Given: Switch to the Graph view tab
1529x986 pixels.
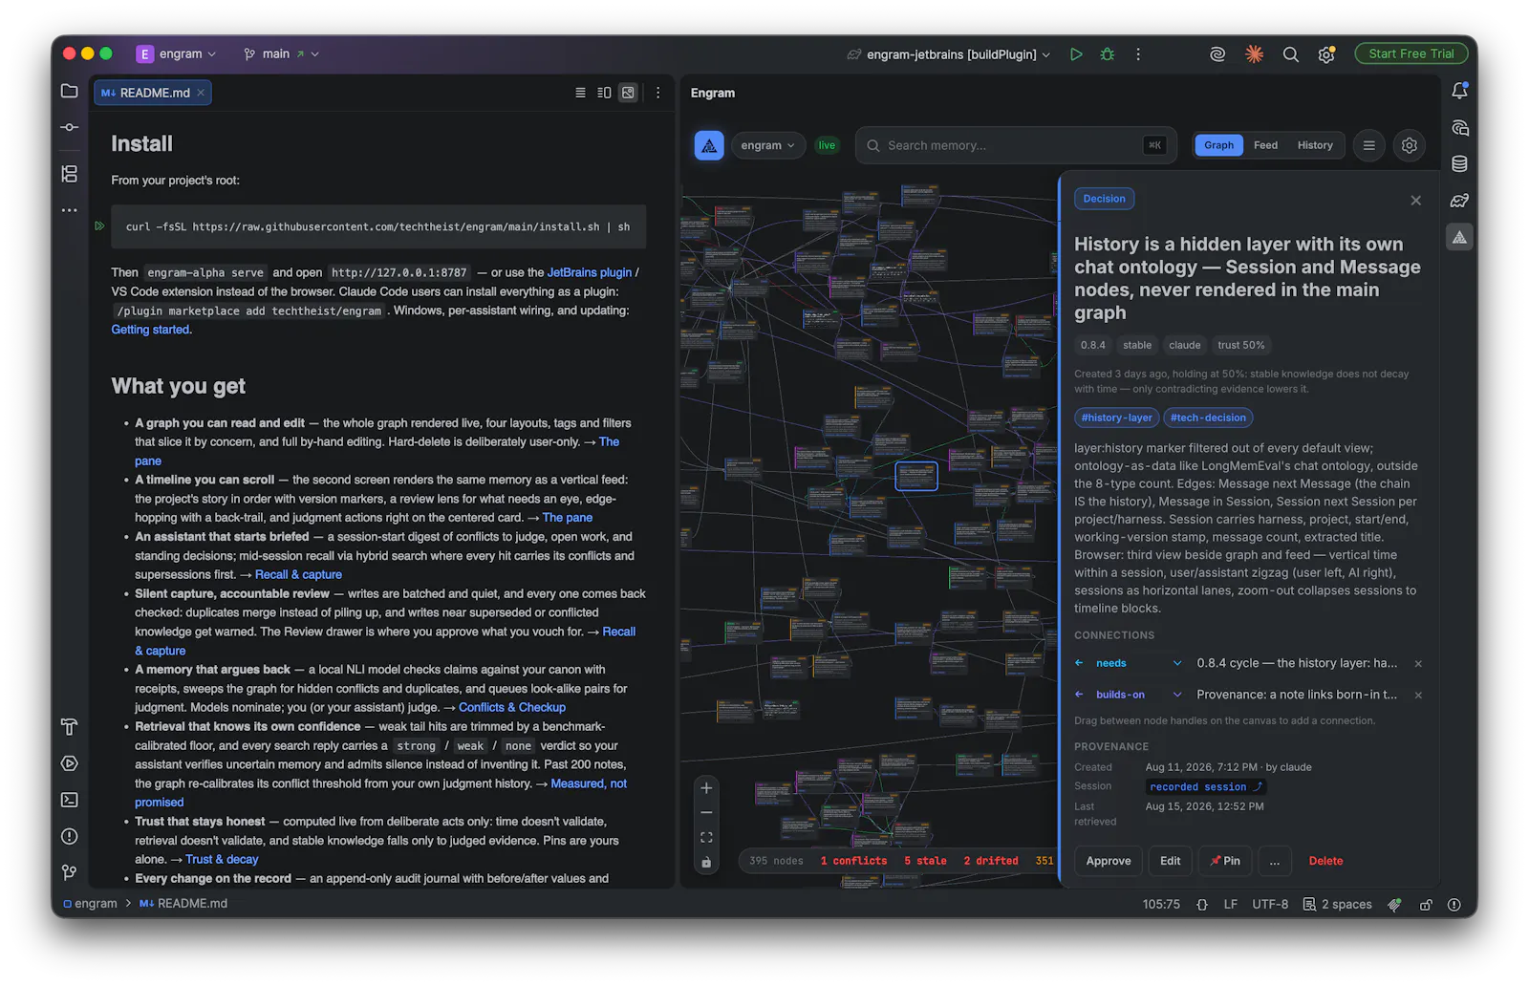Looking at the screenshot, I should [x=1218, y=145].
